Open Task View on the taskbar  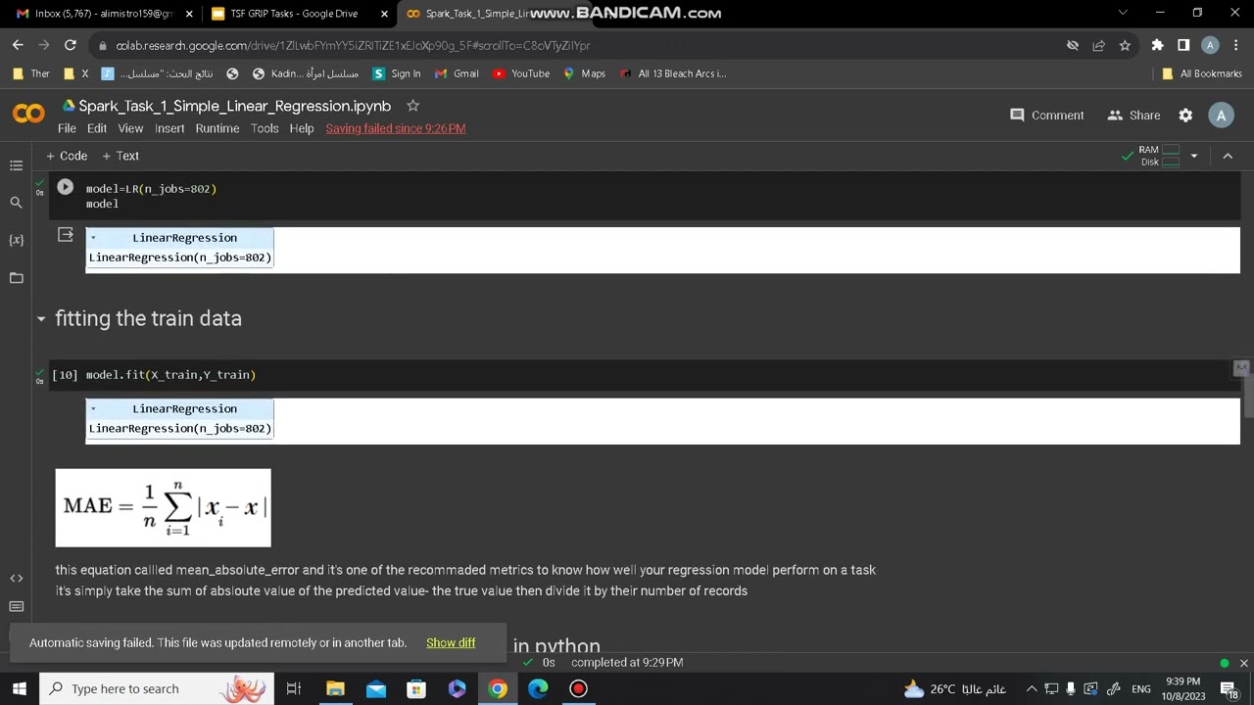(293, 688)
